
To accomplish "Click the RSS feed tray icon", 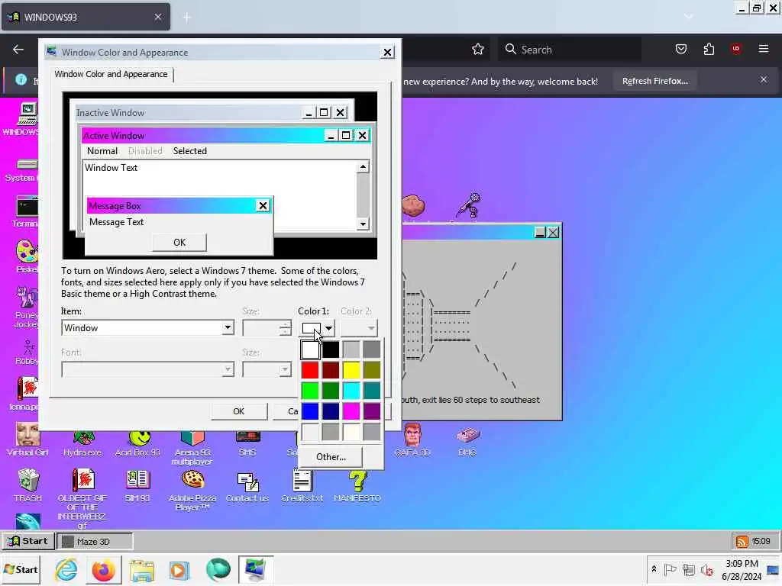I will (x=742, y=541).
